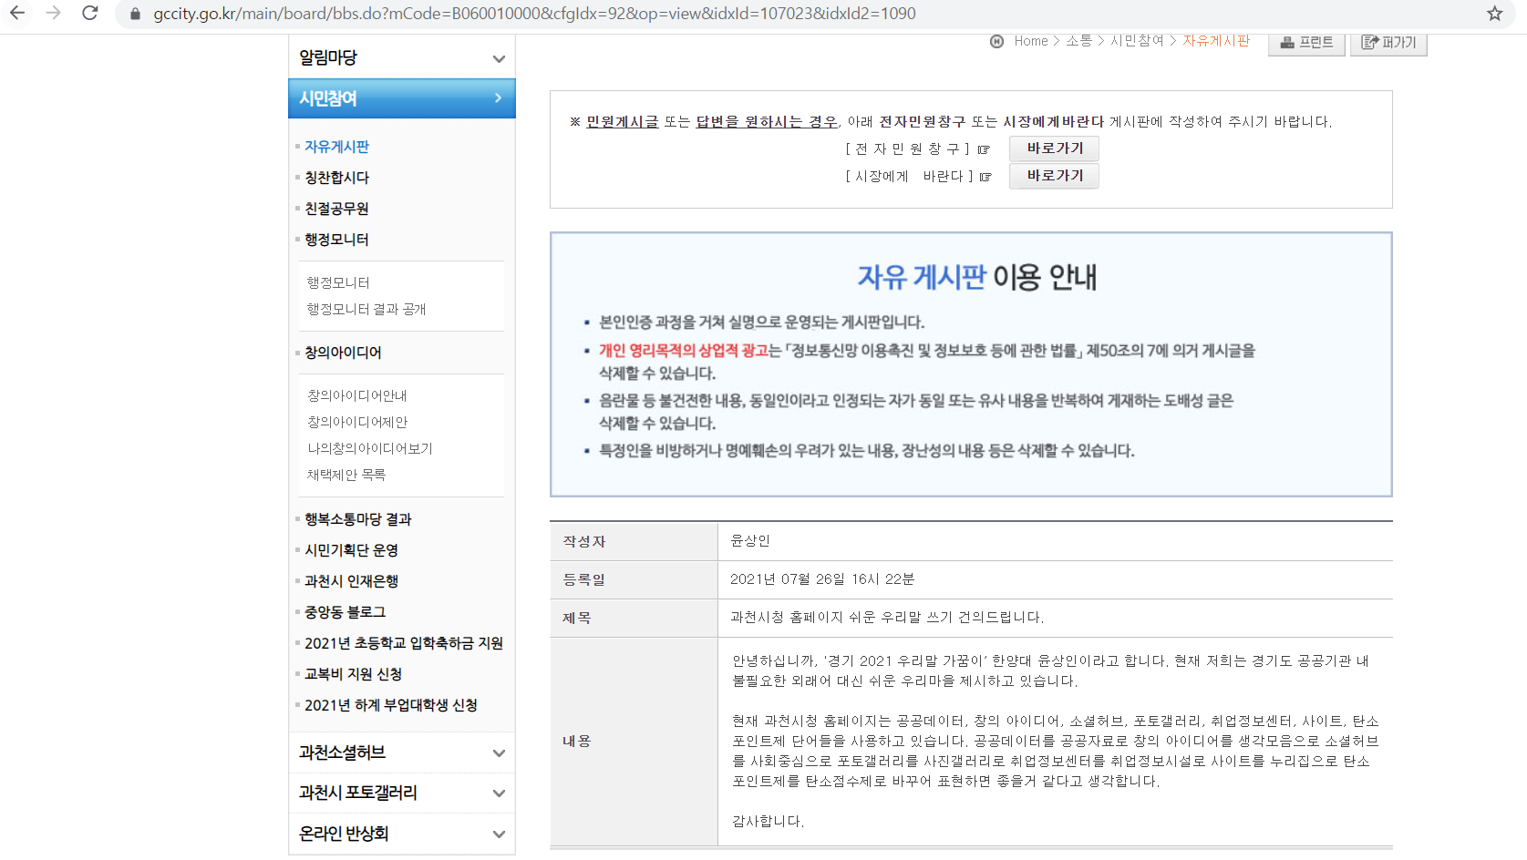The width and height of the screenshot is (1527, 860).
Task: Click the browser address bar URL
Action: (x=534, y=14)
